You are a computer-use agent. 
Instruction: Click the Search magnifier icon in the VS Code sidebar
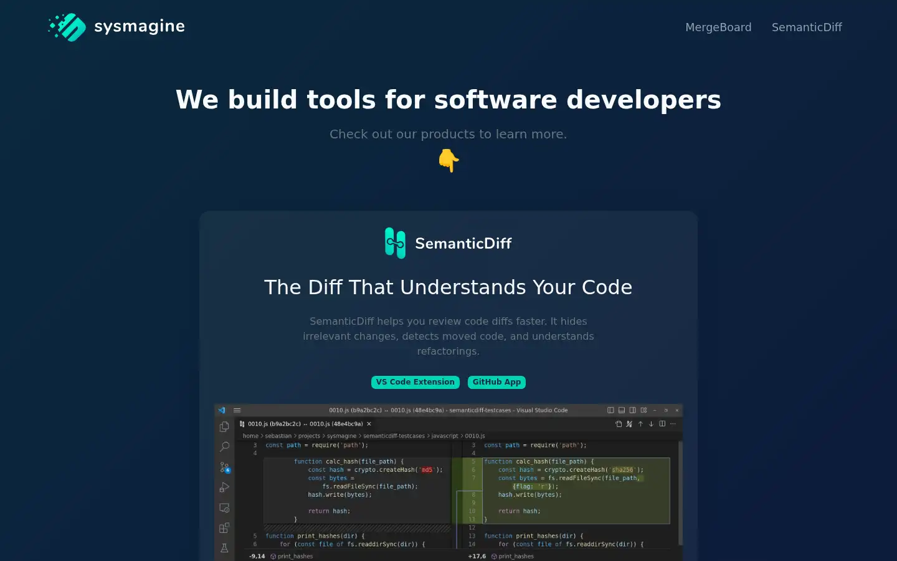click(224, 447)
